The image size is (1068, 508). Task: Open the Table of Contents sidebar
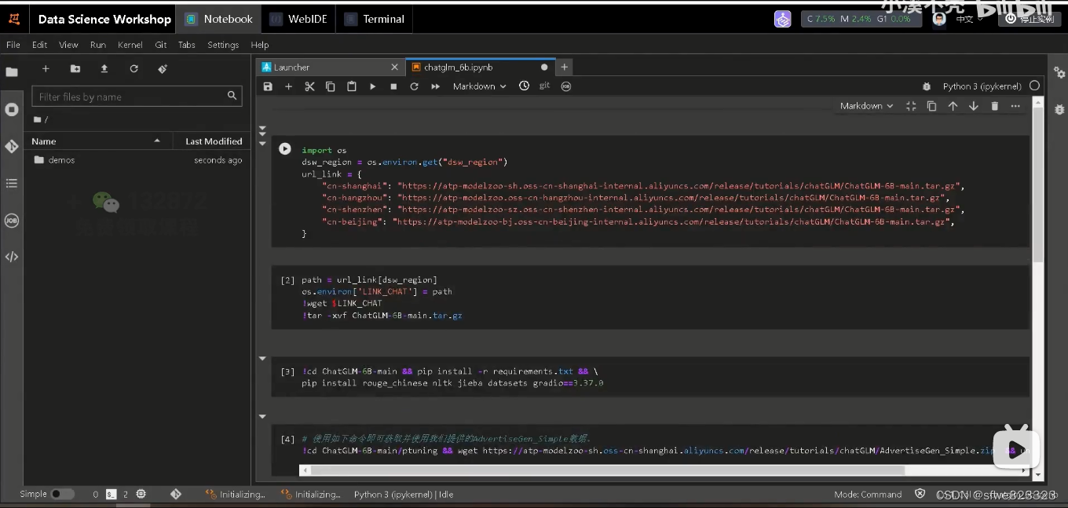coord(12,183)
